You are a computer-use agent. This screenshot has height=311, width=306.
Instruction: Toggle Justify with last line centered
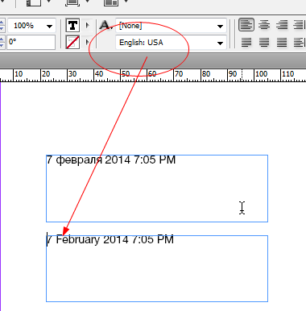coord(264,42)
